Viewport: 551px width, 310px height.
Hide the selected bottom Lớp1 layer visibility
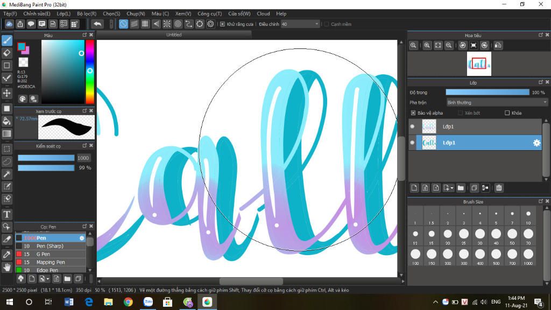tap(412, 143)
